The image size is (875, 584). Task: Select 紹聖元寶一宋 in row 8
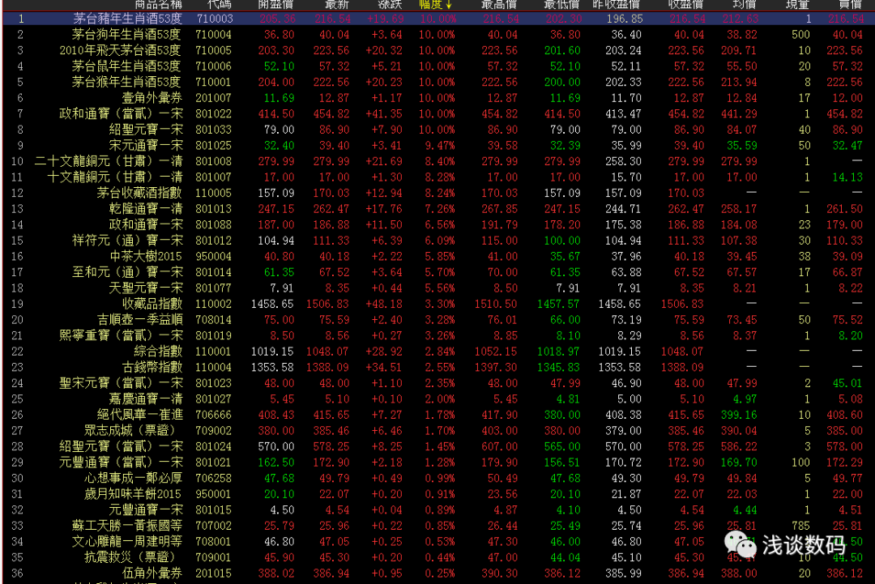coord(146,130)
